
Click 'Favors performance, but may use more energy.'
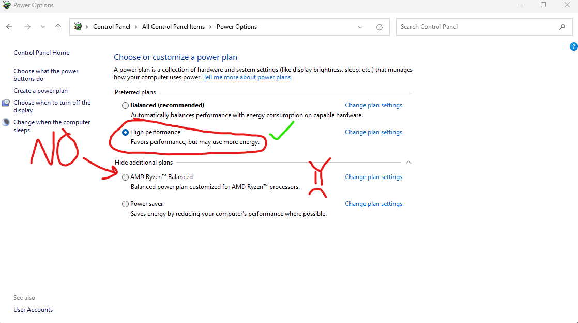point(195,142)
